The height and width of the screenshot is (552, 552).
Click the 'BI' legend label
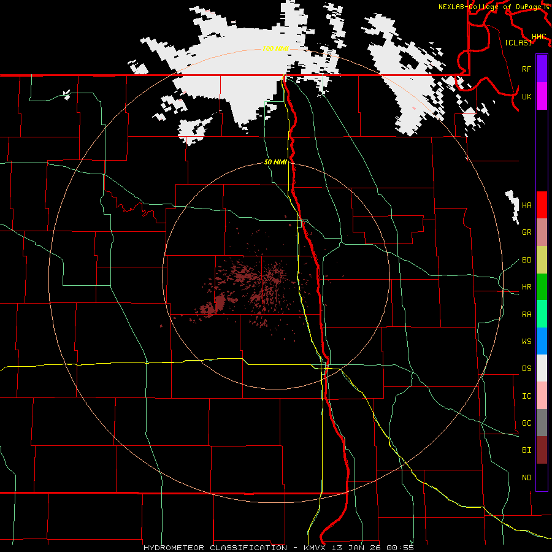[527, 450]
